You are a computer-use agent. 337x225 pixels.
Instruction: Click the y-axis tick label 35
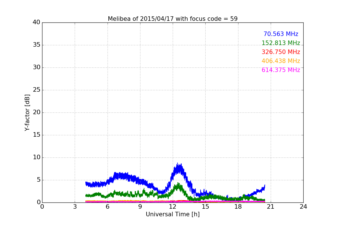point(37,45)
